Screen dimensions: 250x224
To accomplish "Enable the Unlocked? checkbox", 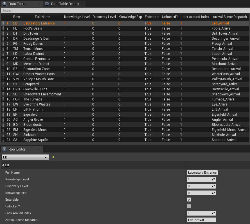I will (x=189, y=206).
